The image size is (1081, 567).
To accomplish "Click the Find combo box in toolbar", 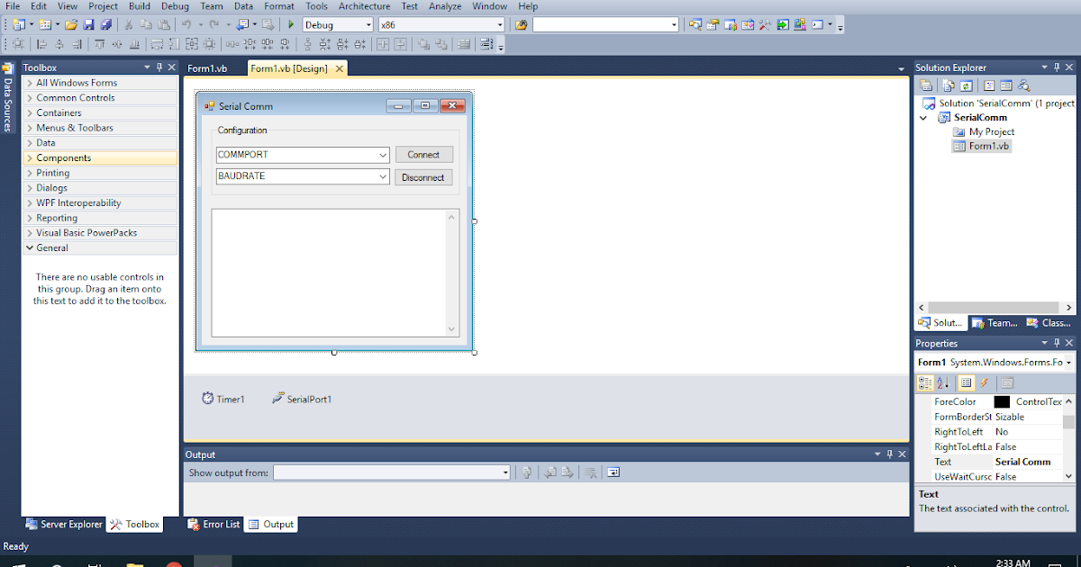I will [x=605, y=25].
